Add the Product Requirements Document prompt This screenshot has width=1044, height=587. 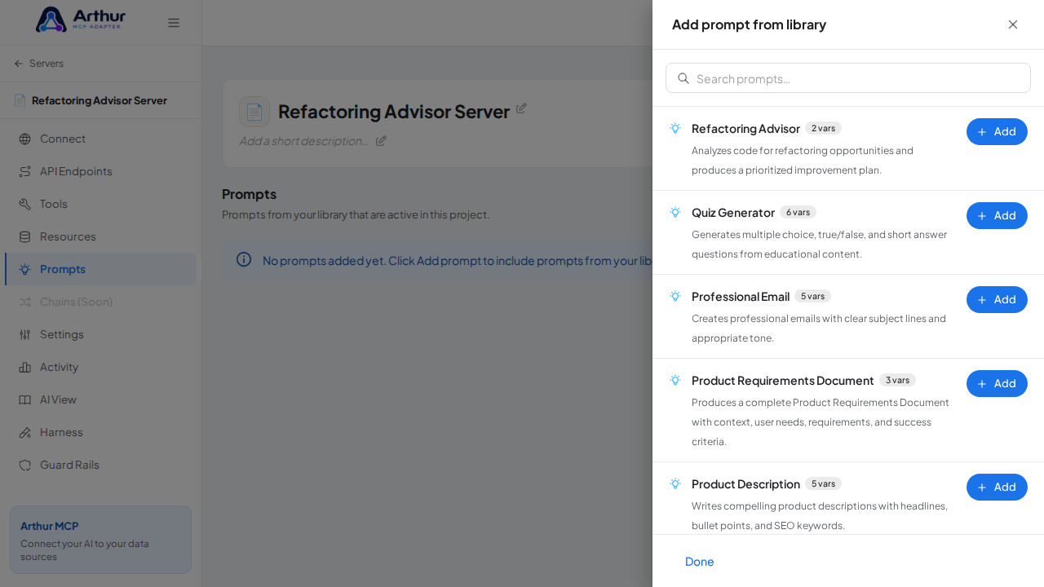(997, 383)
